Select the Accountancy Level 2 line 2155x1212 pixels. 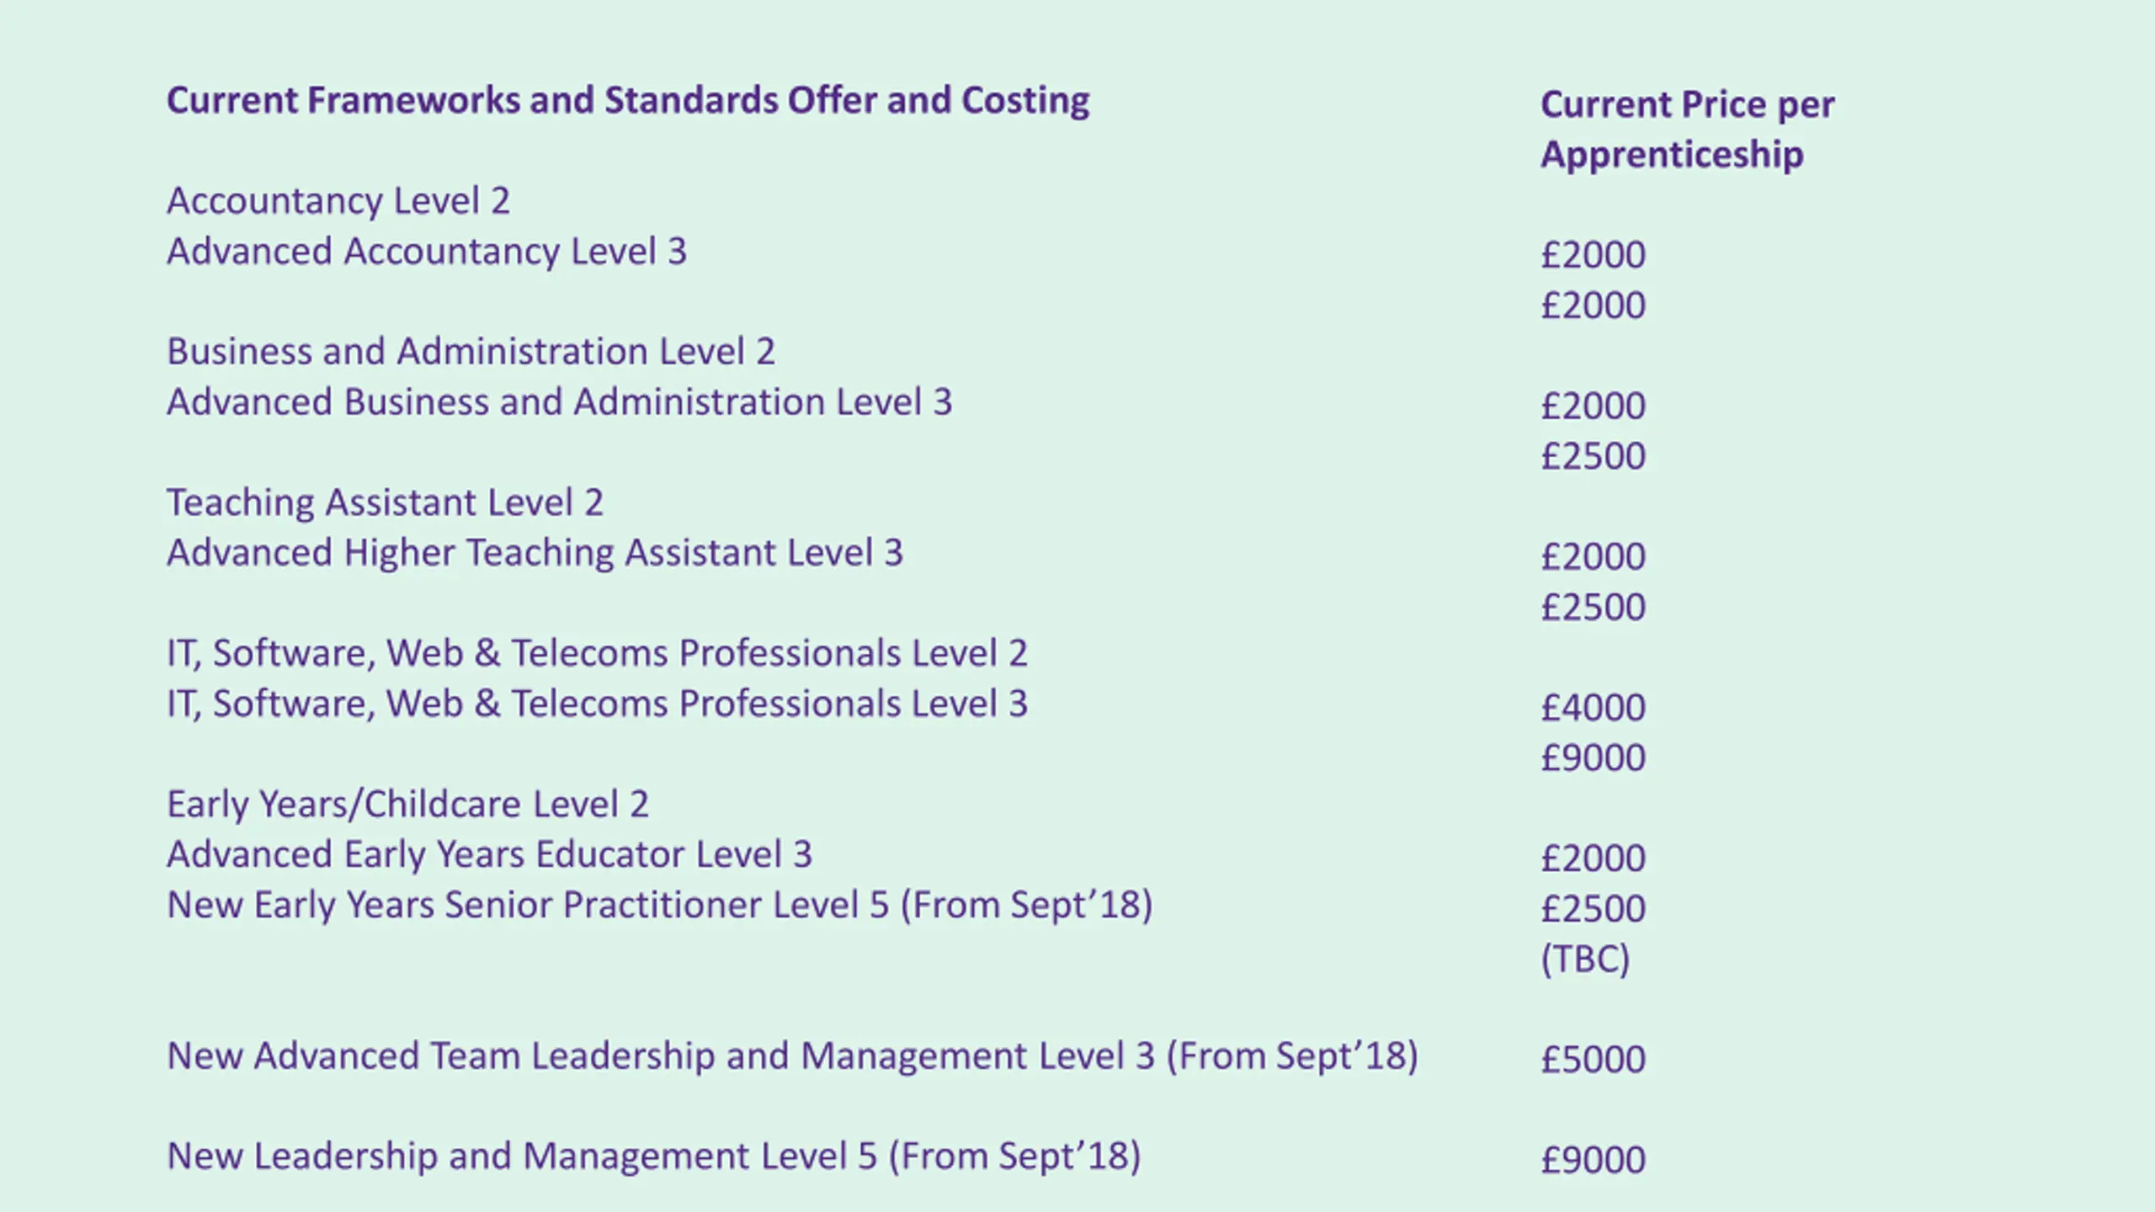tap(338, 201)
